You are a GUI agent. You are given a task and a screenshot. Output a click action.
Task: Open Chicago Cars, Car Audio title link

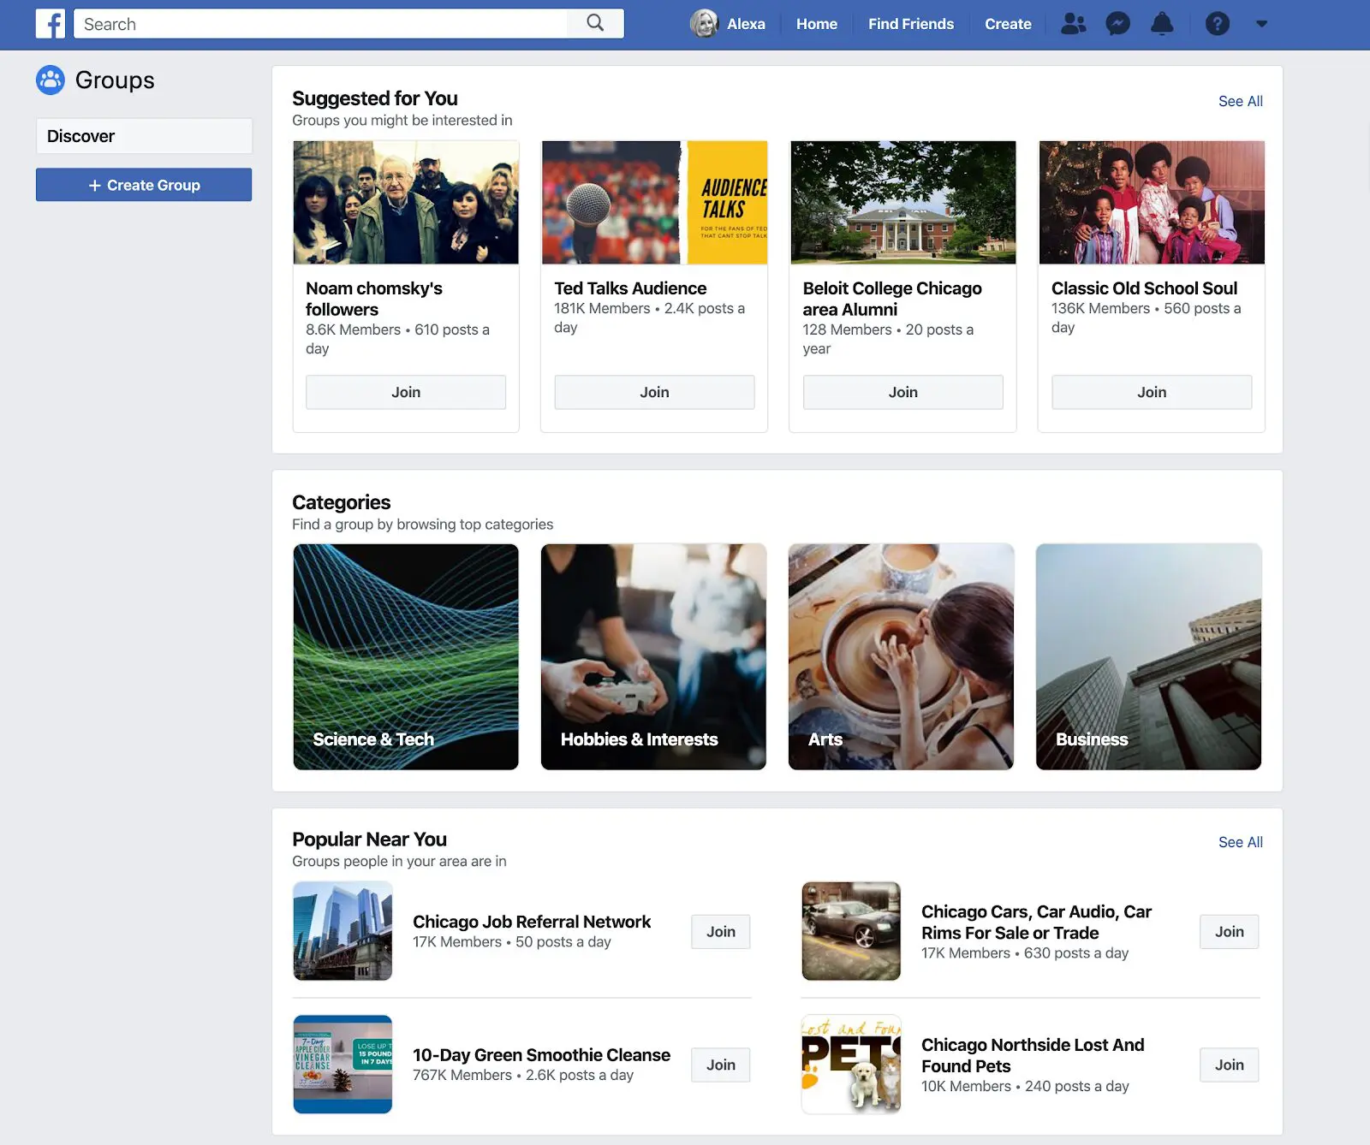pyautogui.click(x=1036, y=923)
